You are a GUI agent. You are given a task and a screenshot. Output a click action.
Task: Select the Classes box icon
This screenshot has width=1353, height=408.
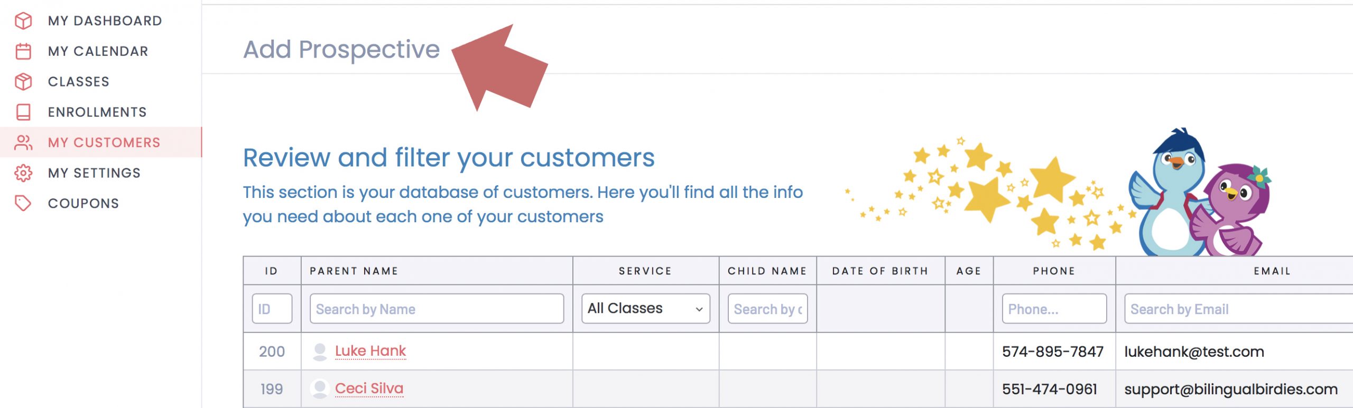tap(23, 82)
